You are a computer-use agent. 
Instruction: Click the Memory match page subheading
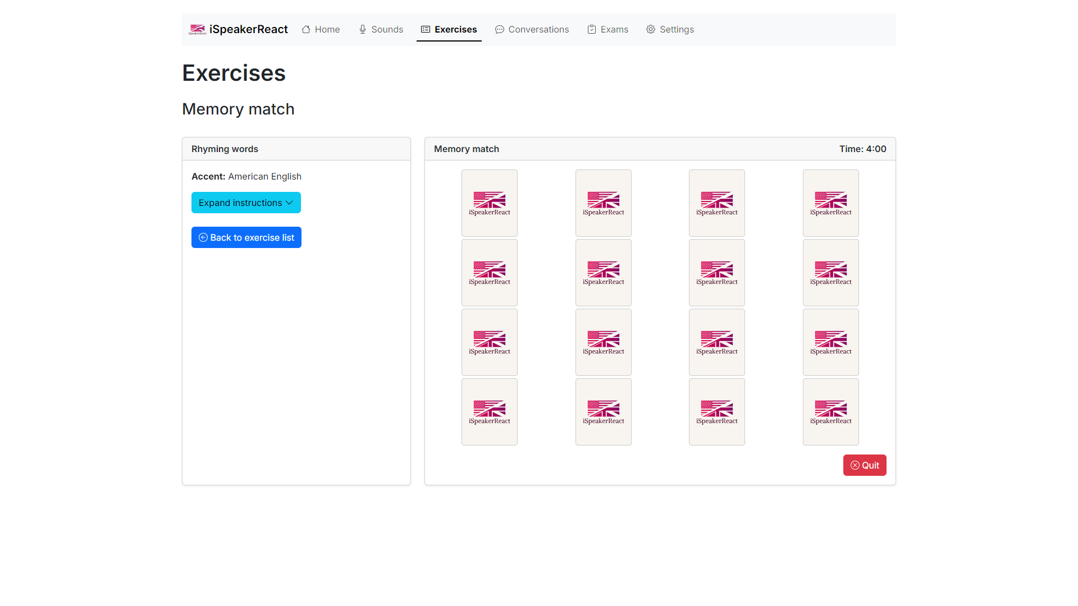click(238, 109)
